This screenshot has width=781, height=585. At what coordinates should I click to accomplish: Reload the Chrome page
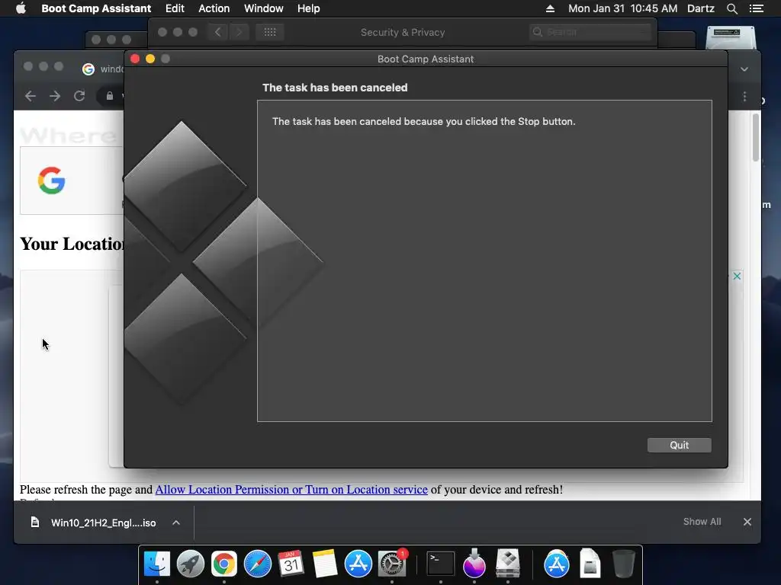[79, 96]
